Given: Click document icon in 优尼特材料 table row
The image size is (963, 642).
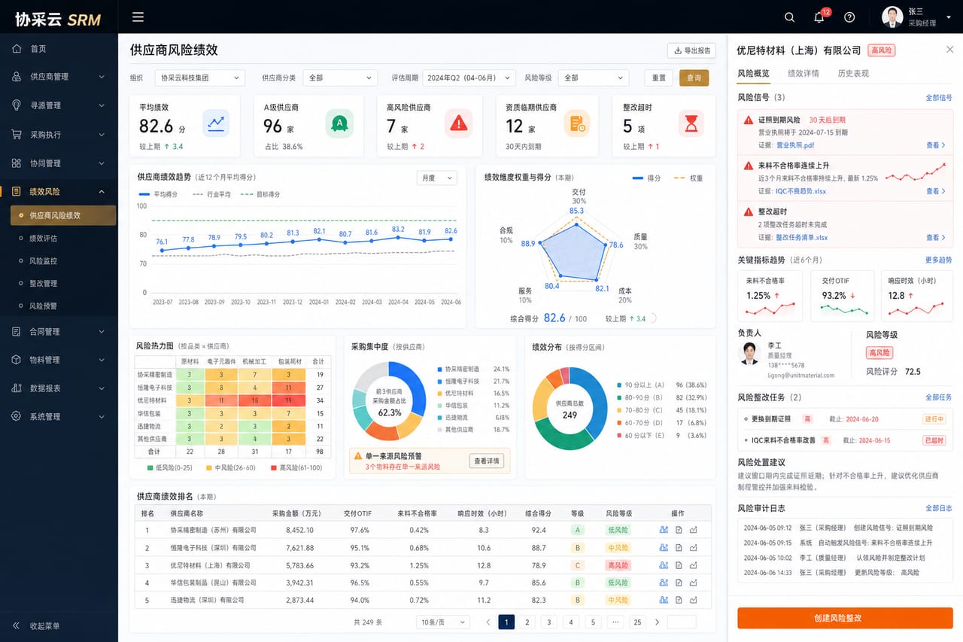Looking at the screenshot, I should pos(679,565).
